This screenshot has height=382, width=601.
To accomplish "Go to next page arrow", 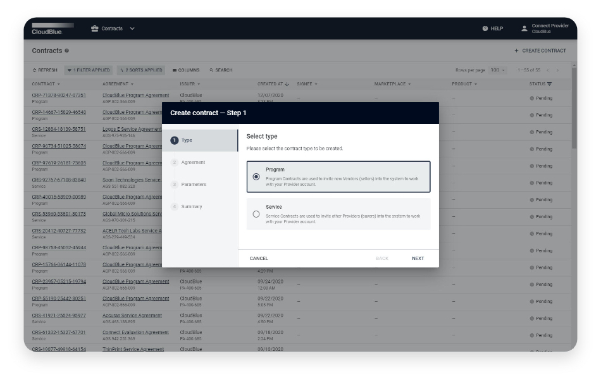I will (558, 70).
